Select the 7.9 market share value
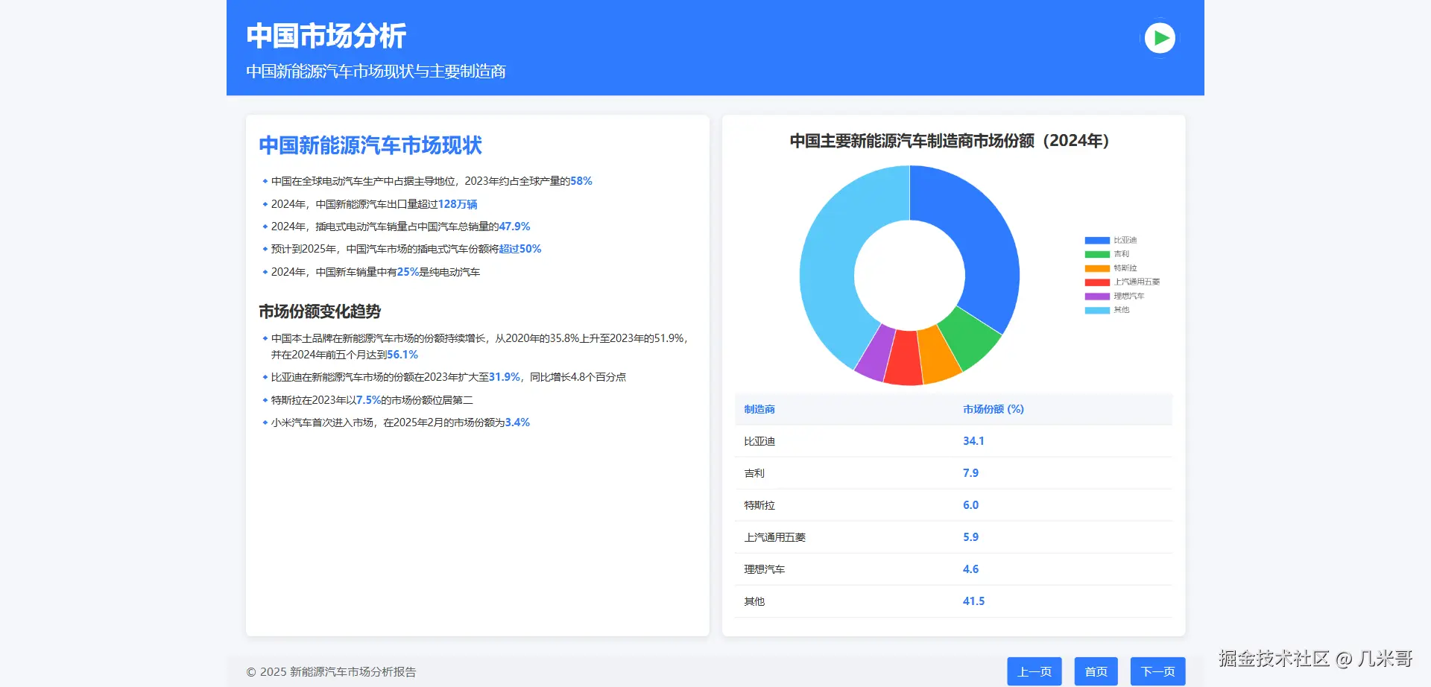Image resolution: width=1431 pixels, height=687 pixels. click(970, 473)
